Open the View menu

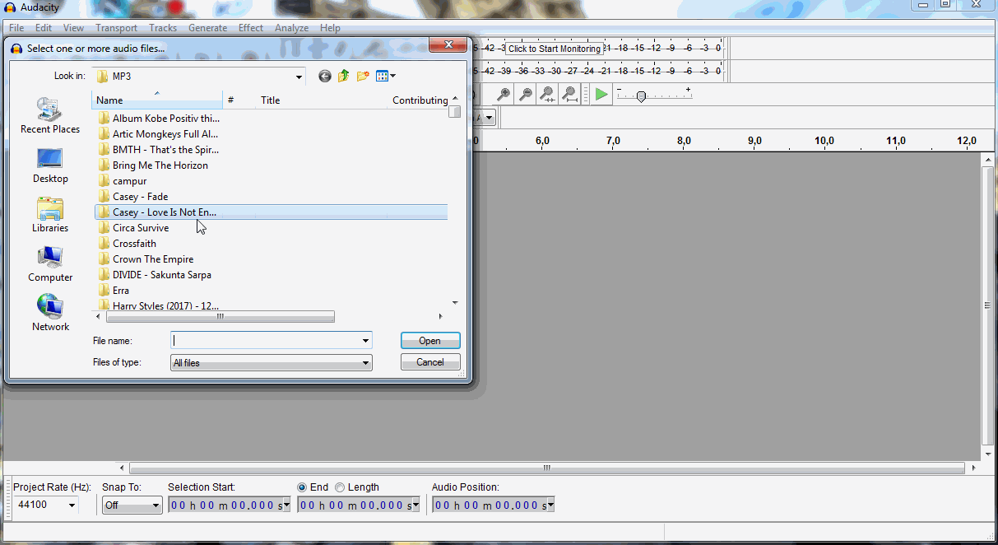73,28
